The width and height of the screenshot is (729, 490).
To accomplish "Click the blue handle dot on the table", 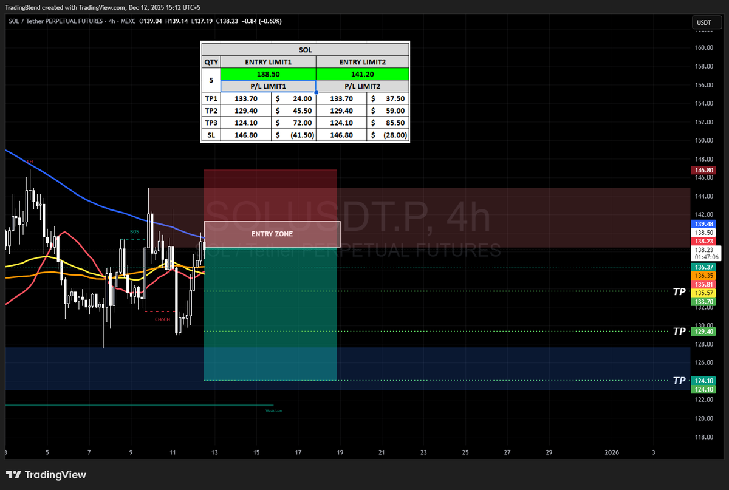I will pyautogui.click(x=316, y=92).
